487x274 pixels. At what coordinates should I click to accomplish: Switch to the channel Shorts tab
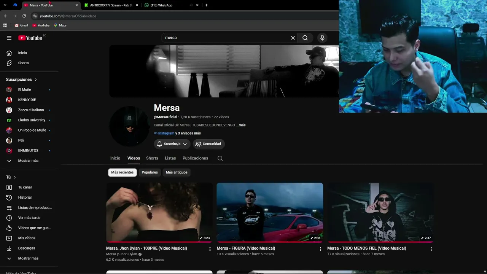pyautogui.click(x=152, y=158)
